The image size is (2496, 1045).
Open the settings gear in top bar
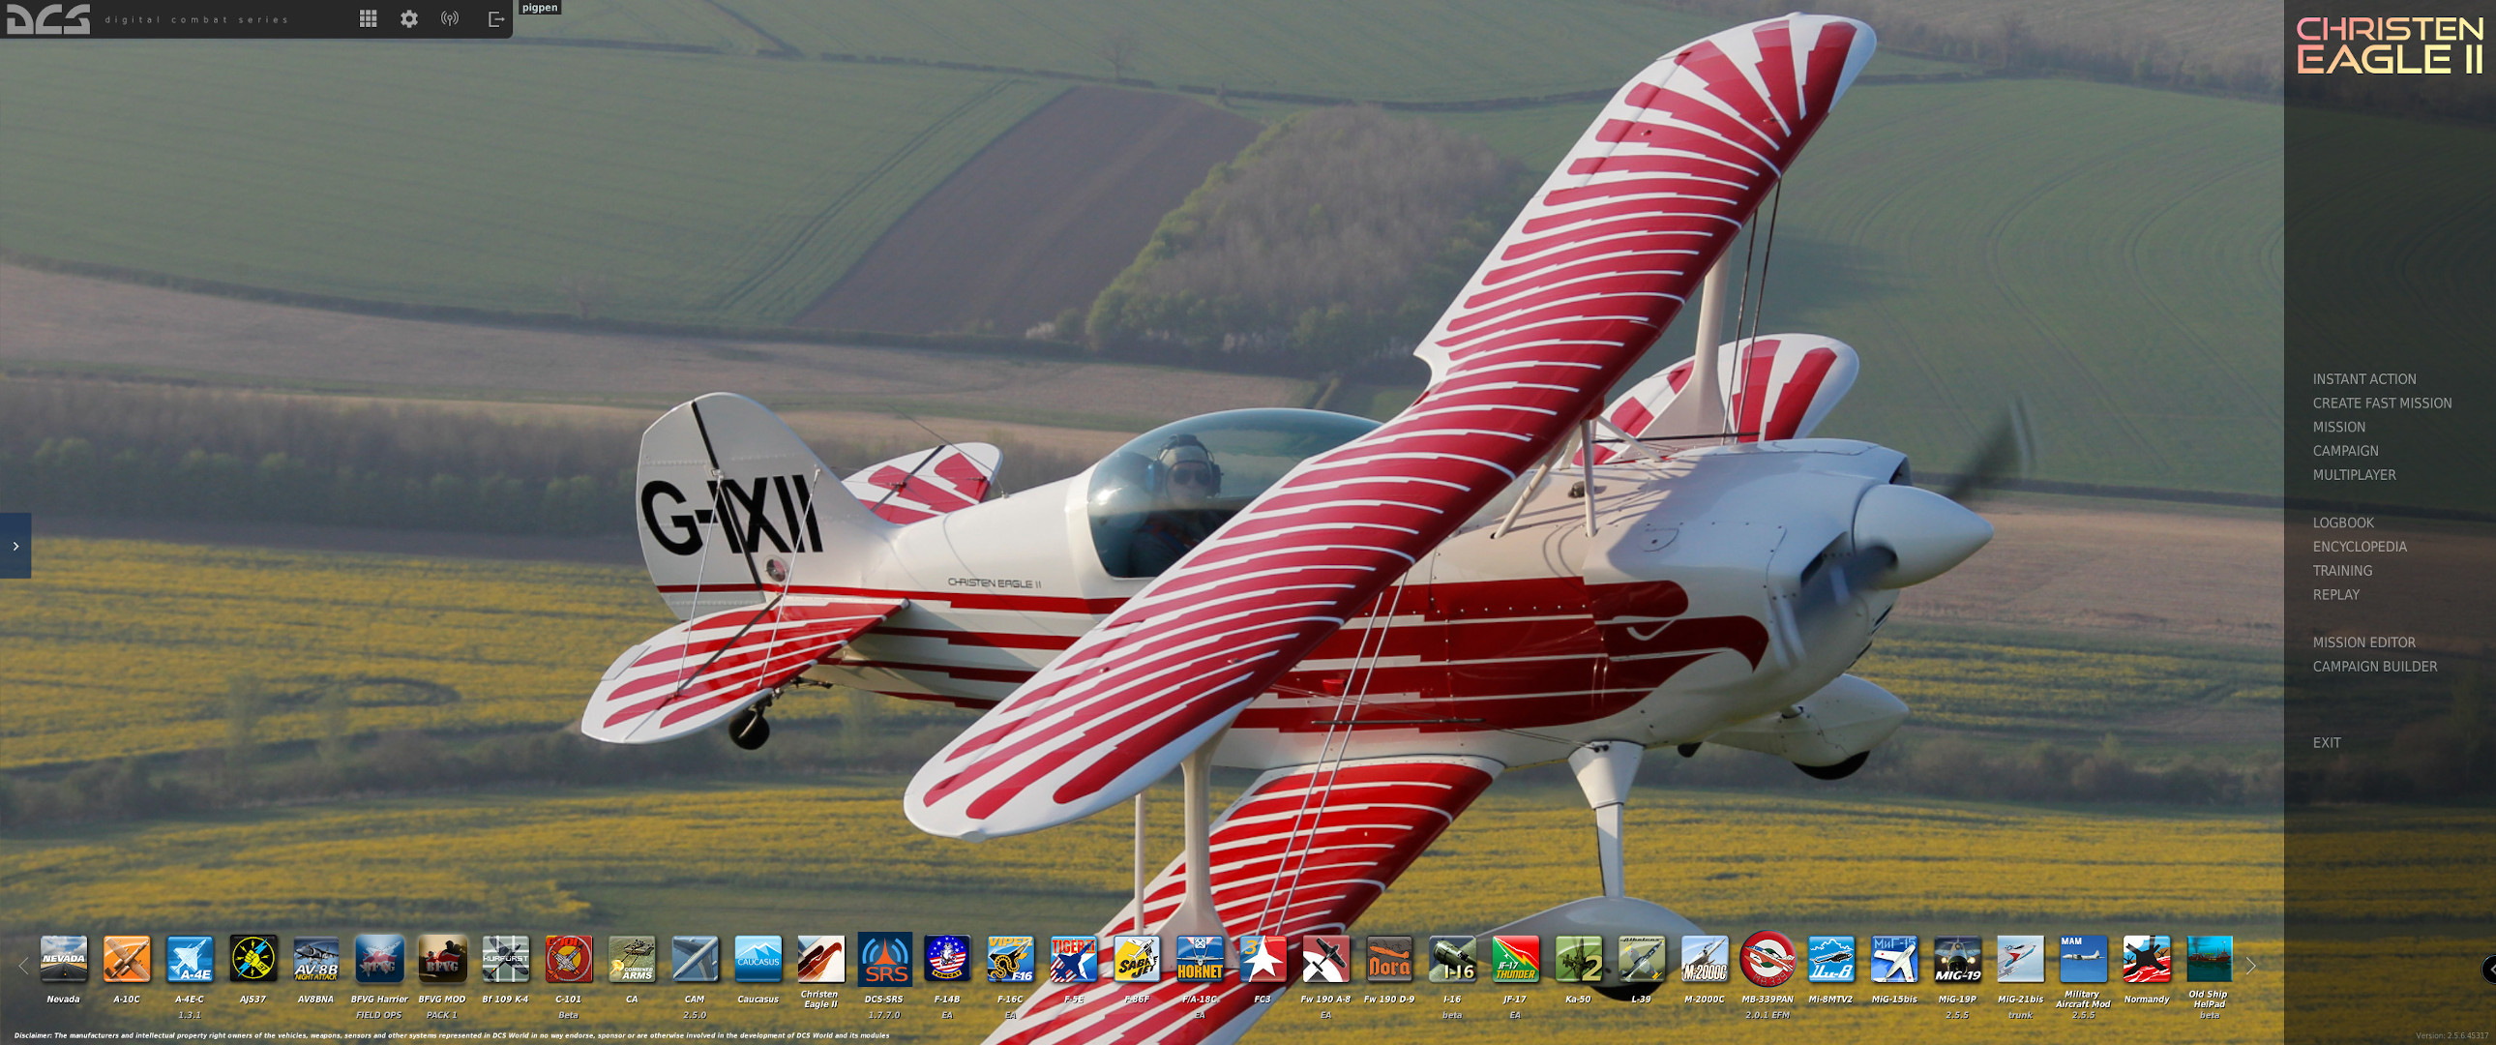[409, 17]
